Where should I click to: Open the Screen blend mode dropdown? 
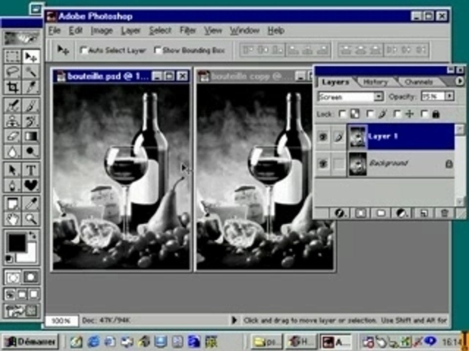(379, 97)
